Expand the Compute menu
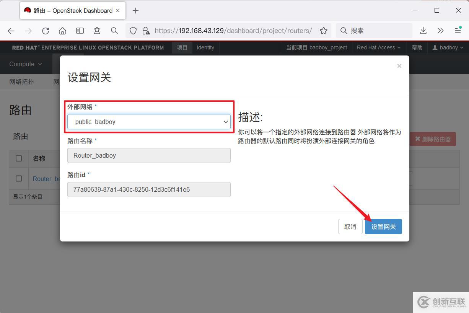469x313 pixels. tap(26, 64)
